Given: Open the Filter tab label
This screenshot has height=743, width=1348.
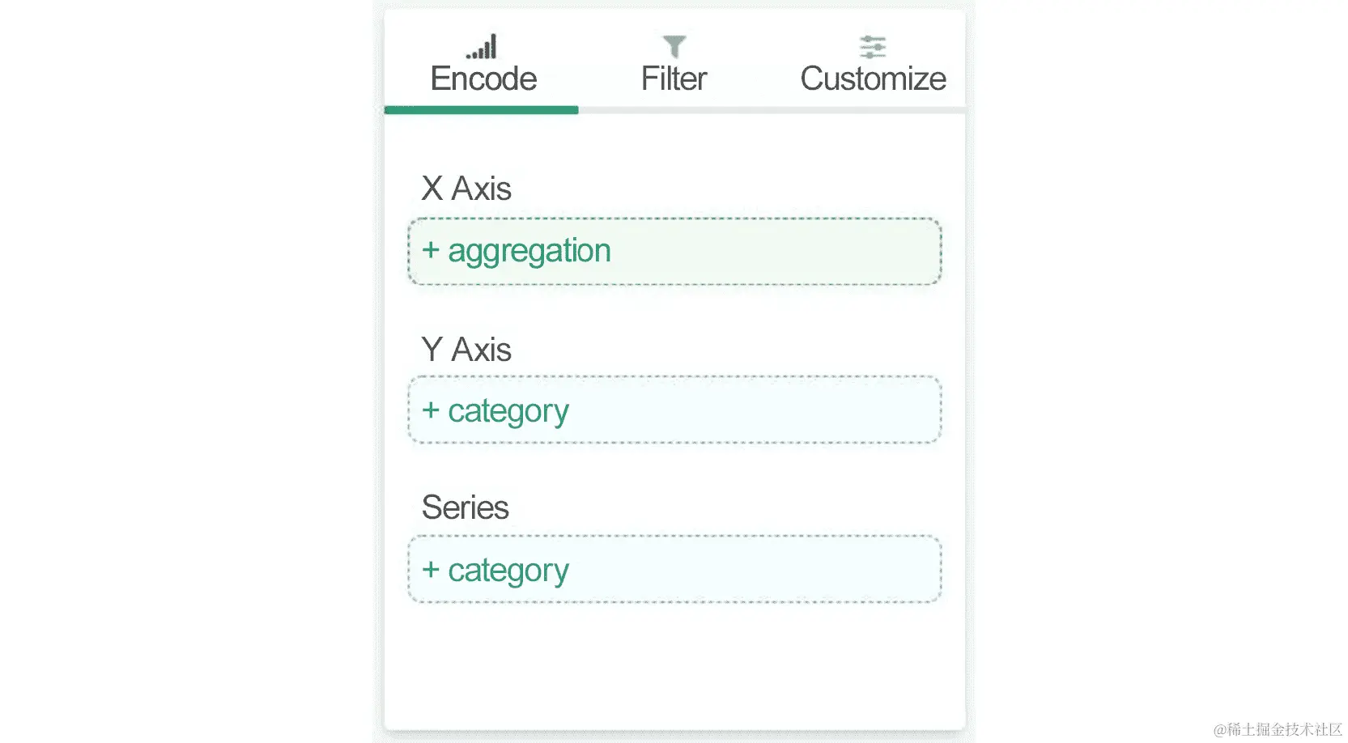Looking at the screenshot, I should (674, 79).
